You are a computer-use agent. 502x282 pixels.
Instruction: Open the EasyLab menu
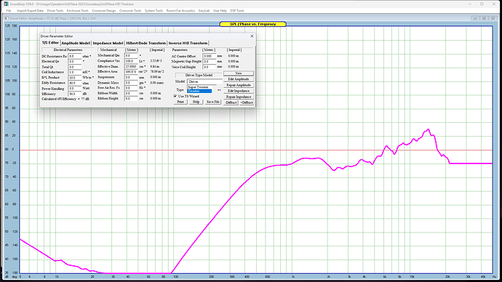pos(204,11)
